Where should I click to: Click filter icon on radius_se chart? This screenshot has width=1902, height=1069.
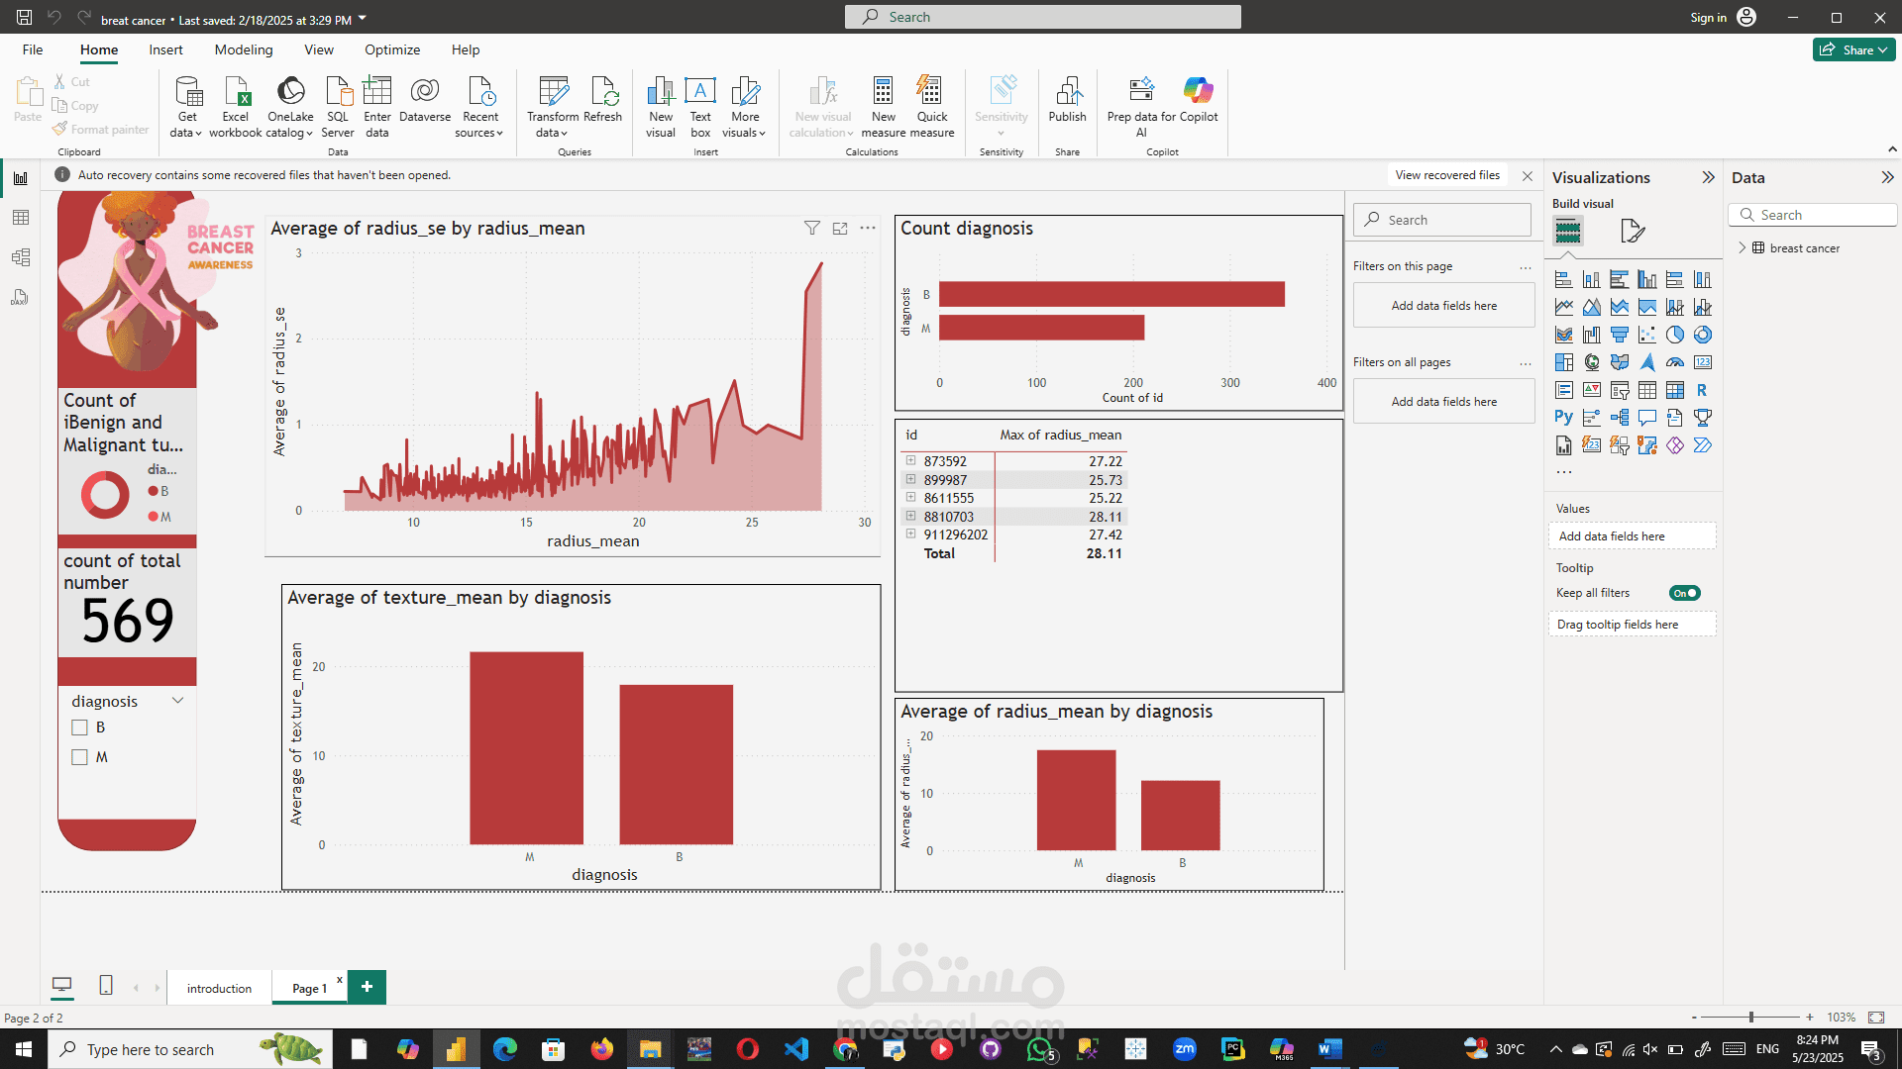811,229
